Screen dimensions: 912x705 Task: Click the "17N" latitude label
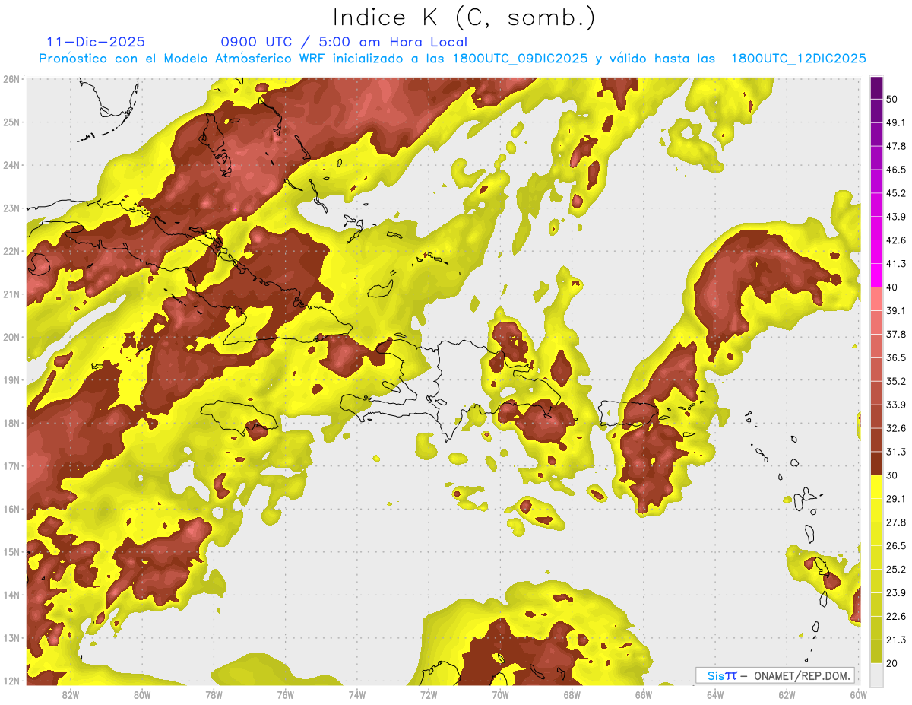pyautogui.click(x=11, y=466)
